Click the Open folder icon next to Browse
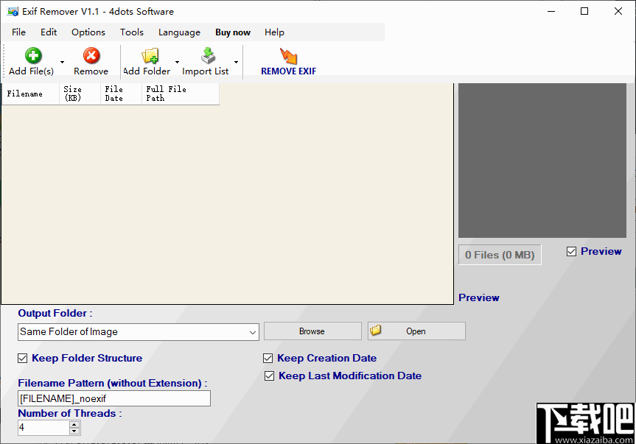 376,331
